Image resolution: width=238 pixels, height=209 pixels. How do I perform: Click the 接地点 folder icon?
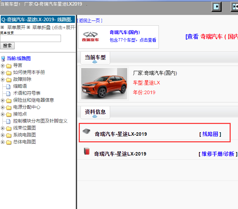[x=9, y=115]
